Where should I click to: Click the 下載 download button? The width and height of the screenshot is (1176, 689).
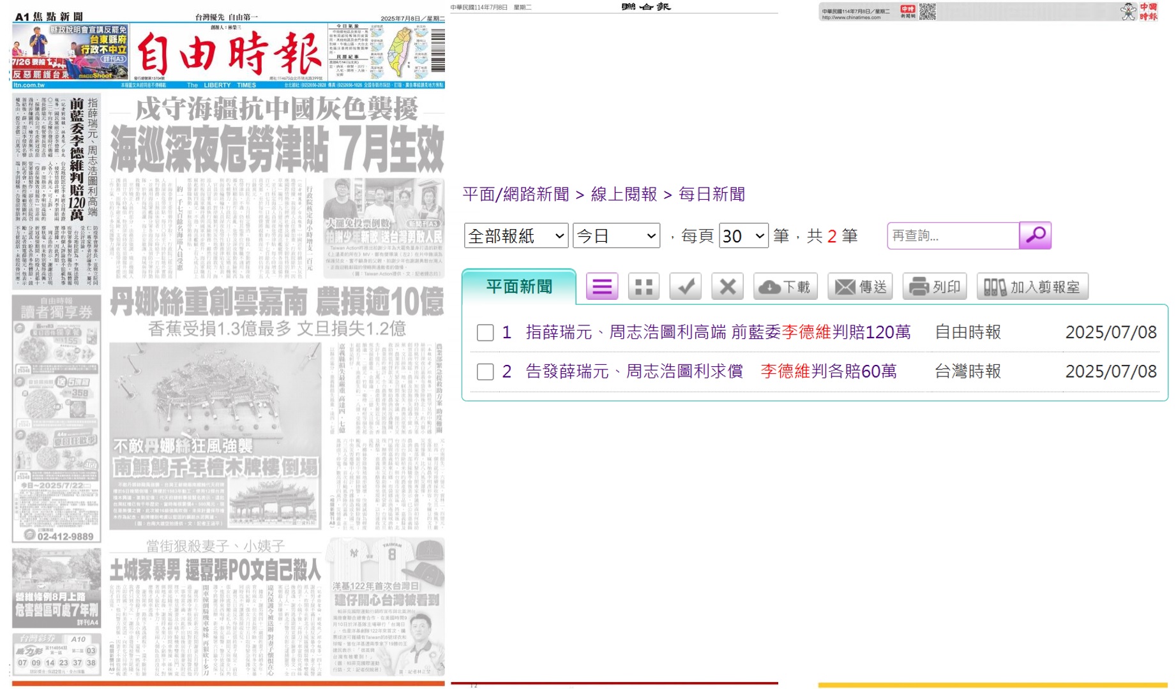coord(786,286)
